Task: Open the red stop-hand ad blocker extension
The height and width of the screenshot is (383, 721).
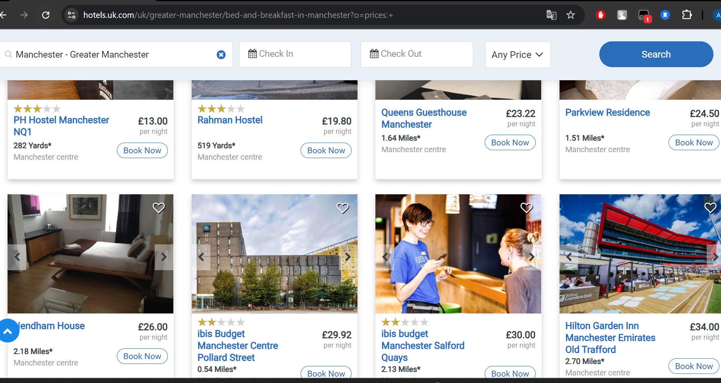Action: coord(601,15)
